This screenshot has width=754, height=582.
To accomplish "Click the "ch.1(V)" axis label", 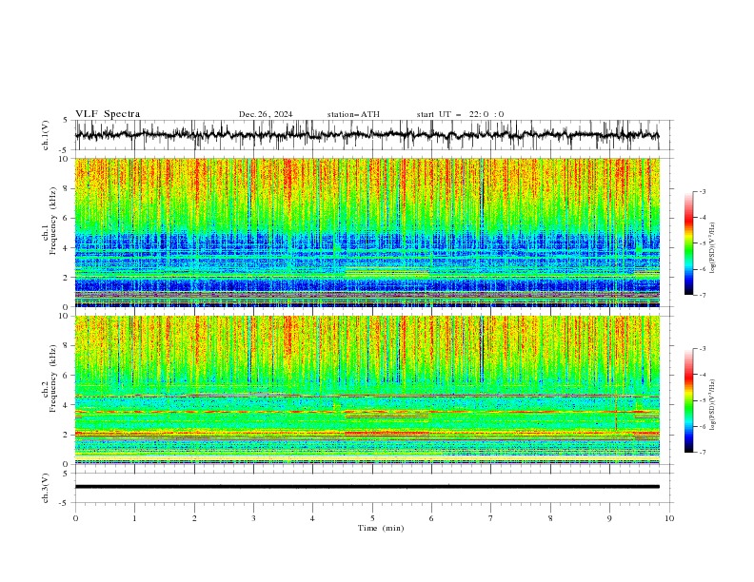I will [46, 135].
